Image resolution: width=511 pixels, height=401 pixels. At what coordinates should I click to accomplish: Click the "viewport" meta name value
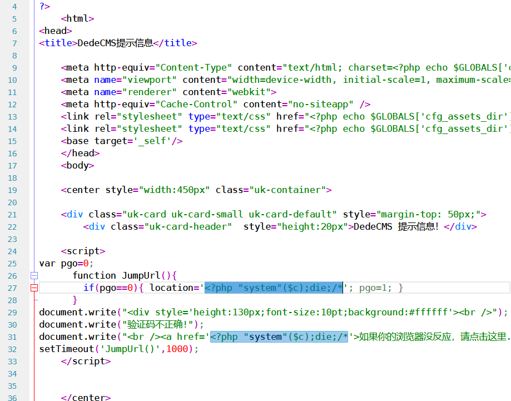(149, 80)
